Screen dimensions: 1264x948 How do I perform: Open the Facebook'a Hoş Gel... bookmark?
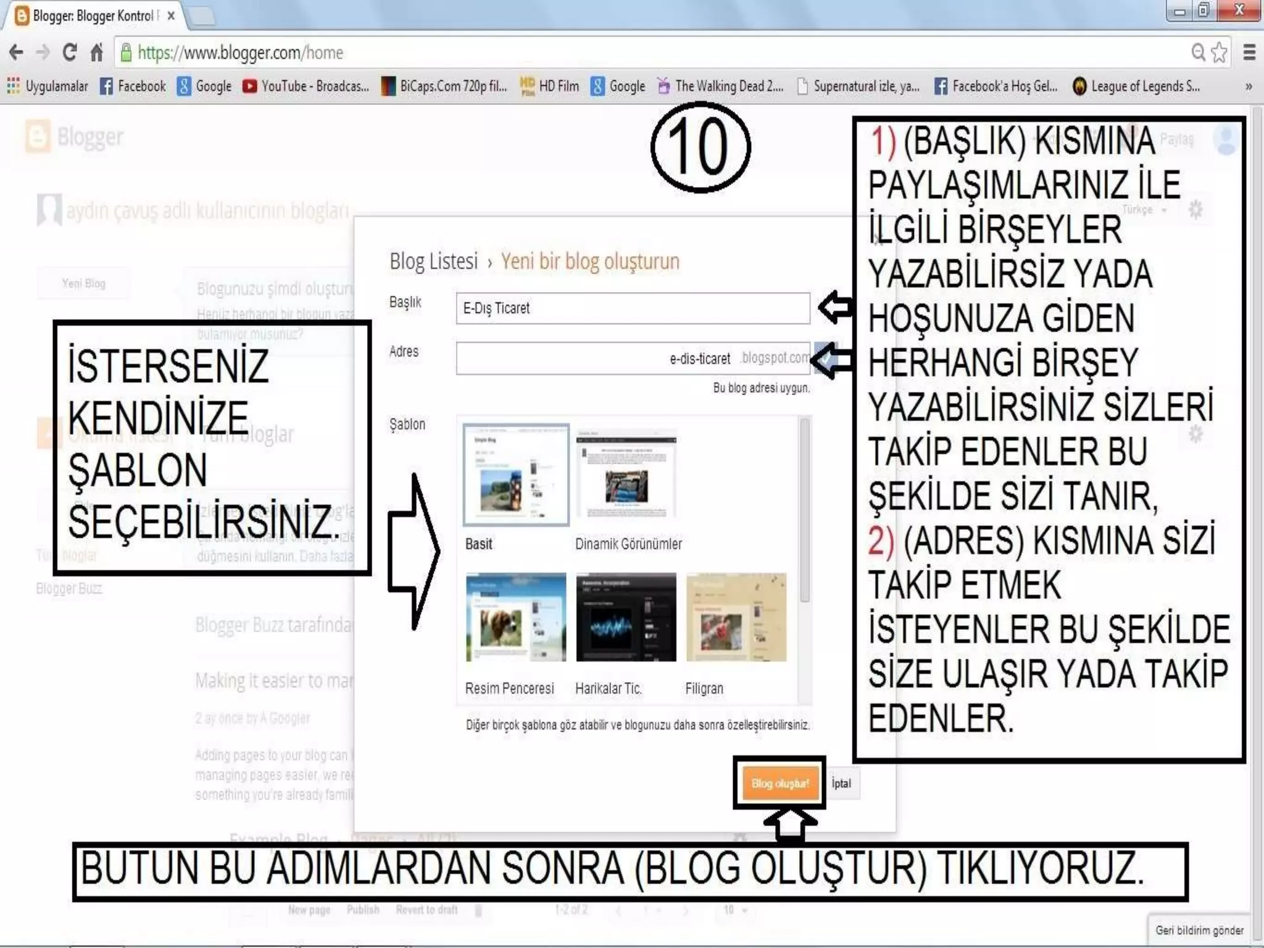[x=996, y=86]
